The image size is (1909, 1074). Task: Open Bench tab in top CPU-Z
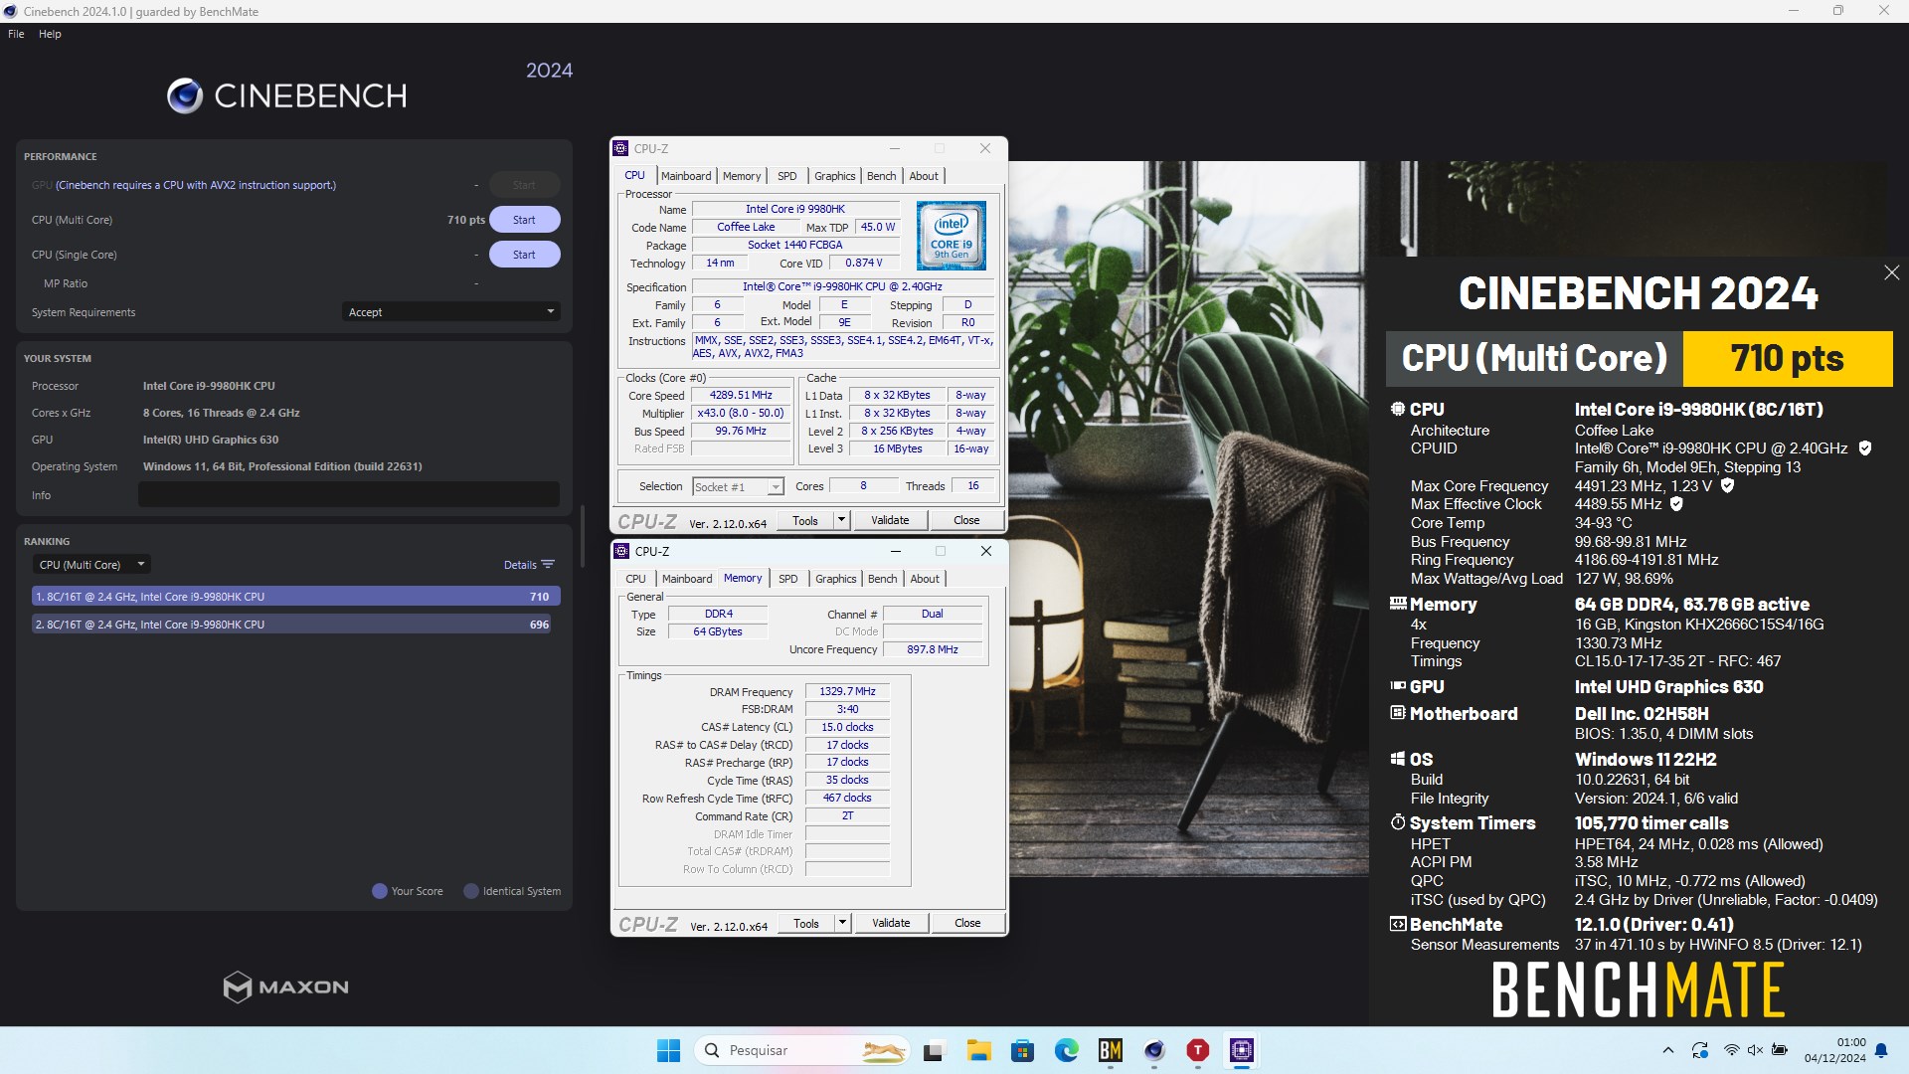pos(882,176)
